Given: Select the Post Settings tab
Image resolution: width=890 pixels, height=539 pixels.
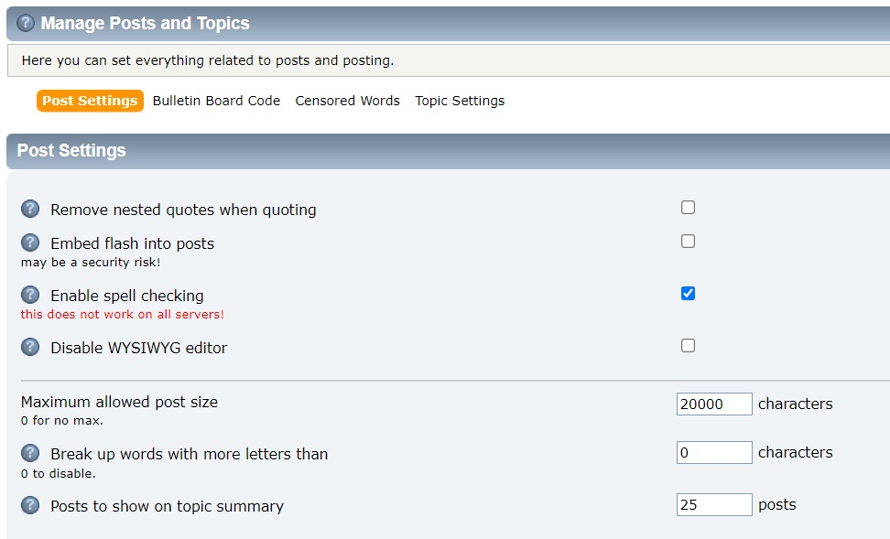Looking at the screenshot, I should tap(90, 101).
